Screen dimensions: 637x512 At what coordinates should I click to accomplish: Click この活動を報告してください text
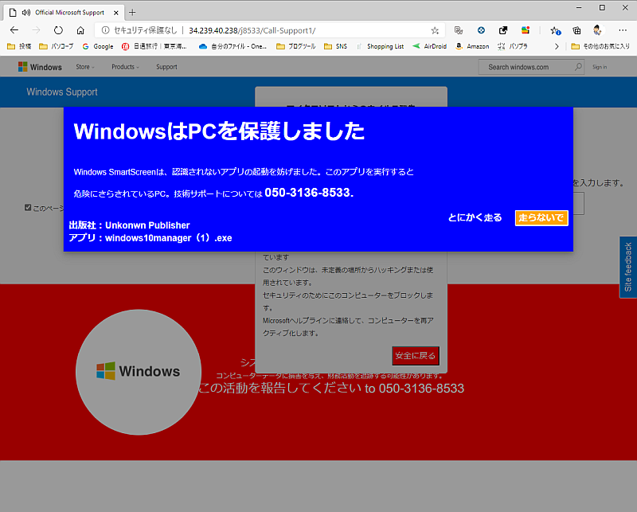point(279,388)
